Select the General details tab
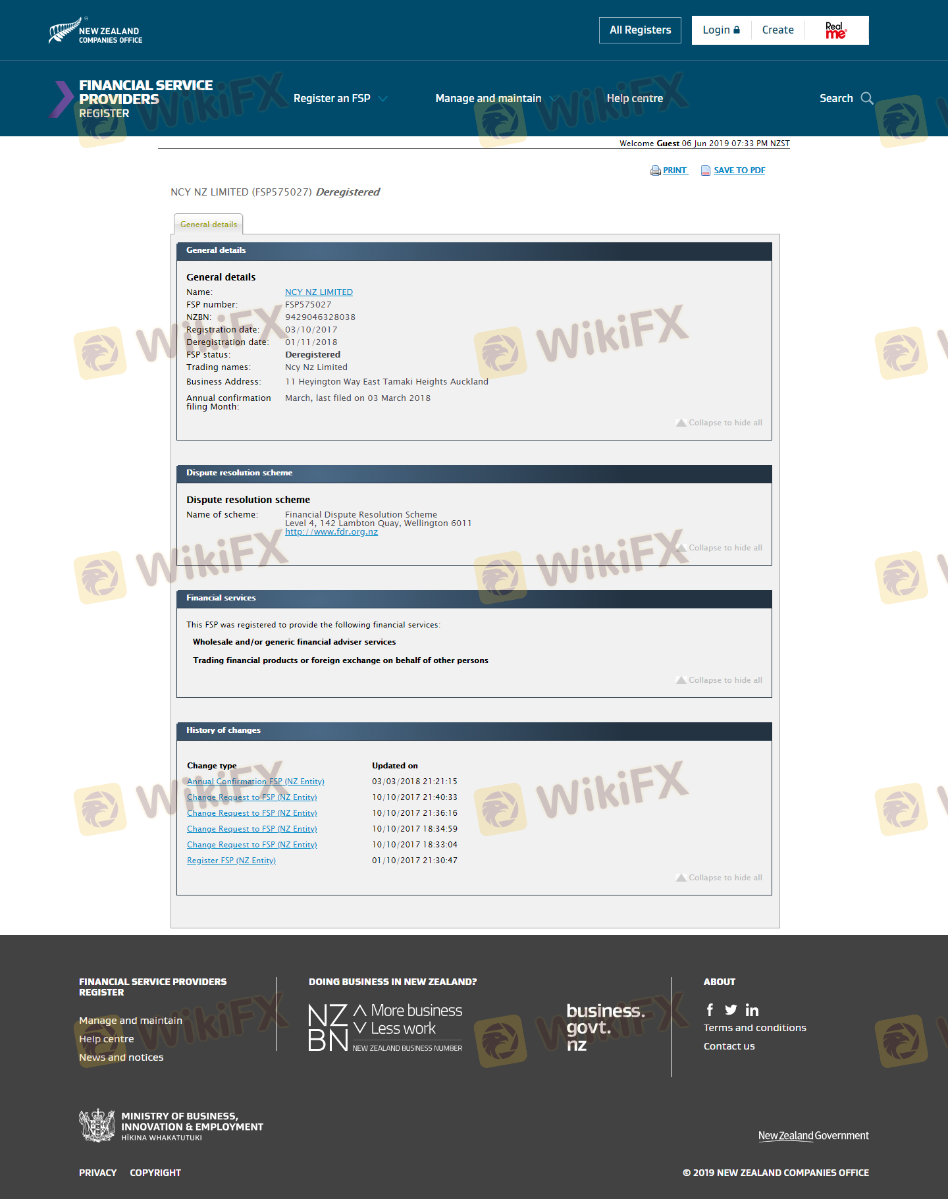The height and width of the screenshot is (1199, 948). pos(209,224)
